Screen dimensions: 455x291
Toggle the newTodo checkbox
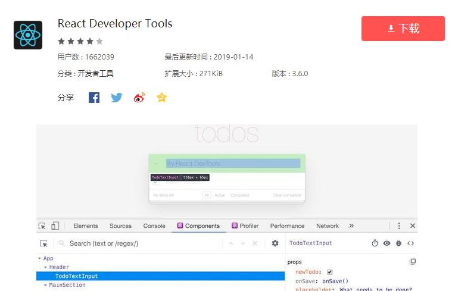[x=330, y=272]
